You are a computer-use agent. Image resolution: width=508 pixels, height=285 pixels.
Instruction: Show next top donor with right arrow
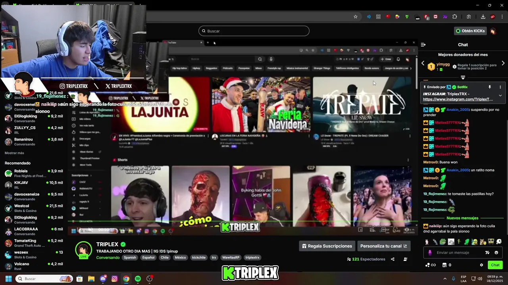click(x=503, y=63)
